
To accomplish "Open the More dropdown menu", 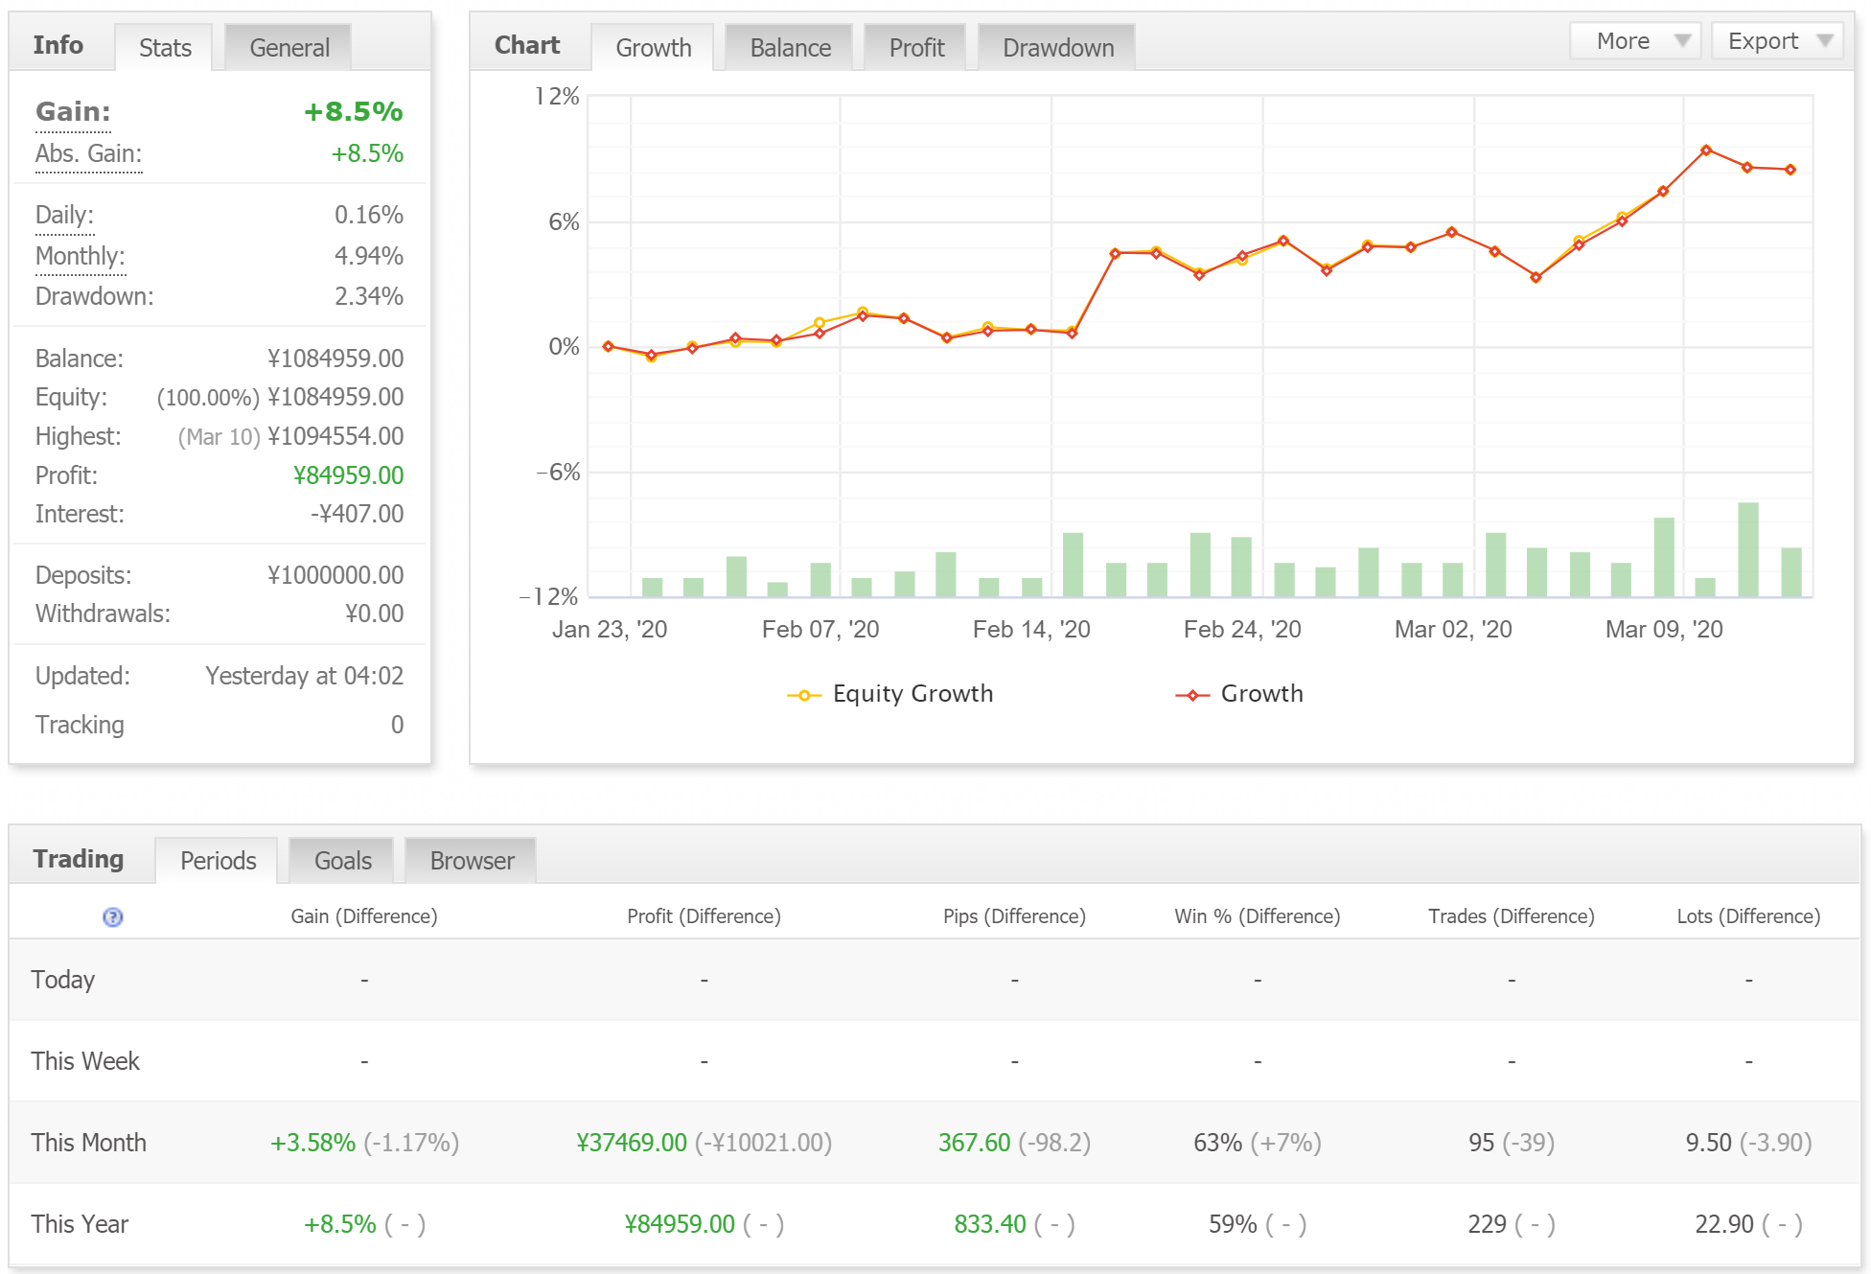I will (x=1635, y=41).
